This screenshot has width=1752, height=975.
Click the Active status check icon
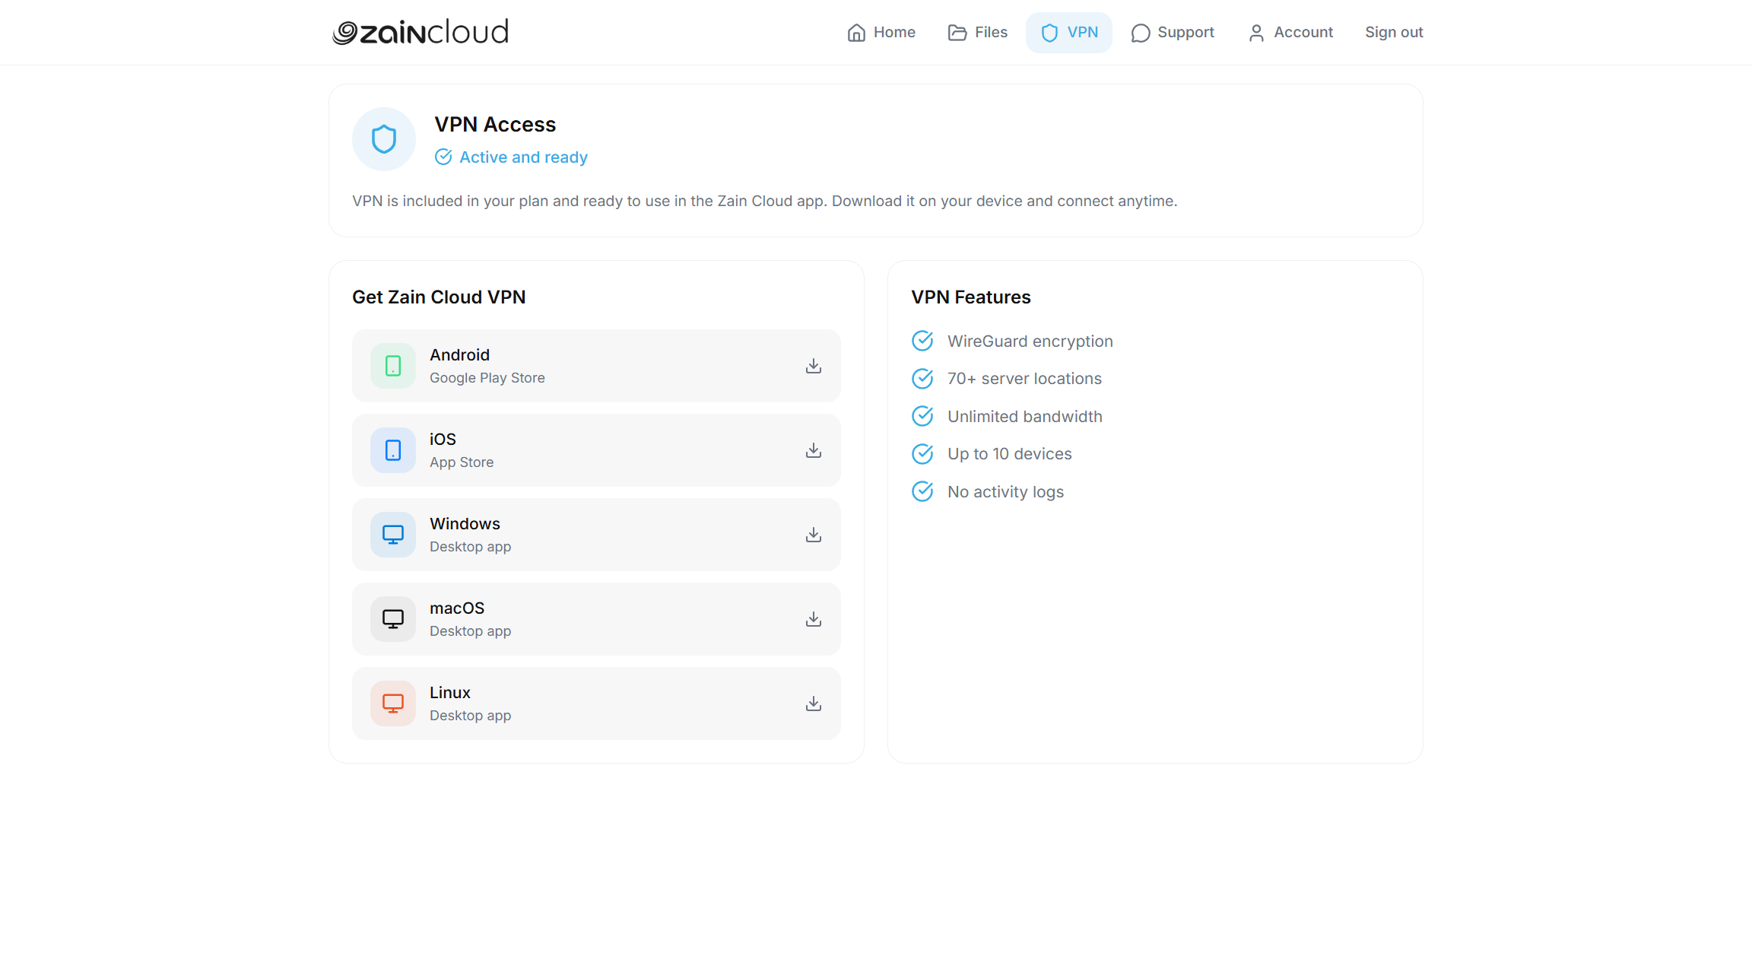point(443,157)
